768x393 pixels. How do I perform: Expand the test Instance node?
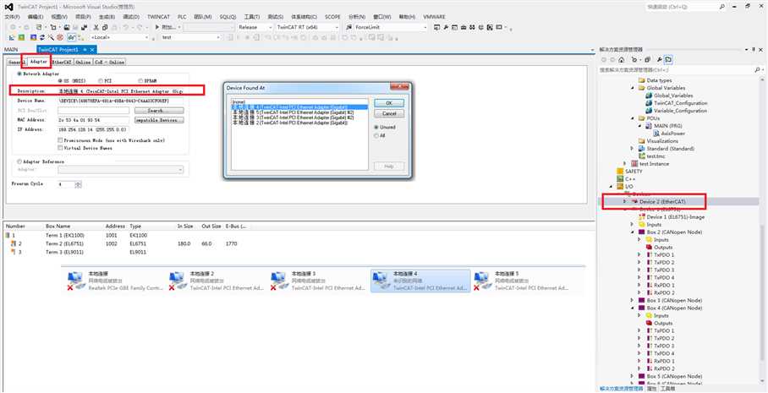(624, 164)
